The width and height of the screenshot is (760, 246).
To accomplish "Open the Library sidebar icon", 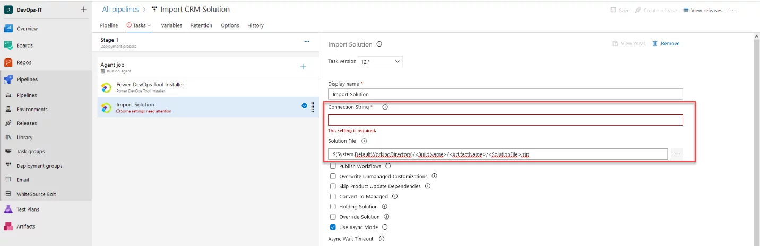I will (x=8, y=138).
